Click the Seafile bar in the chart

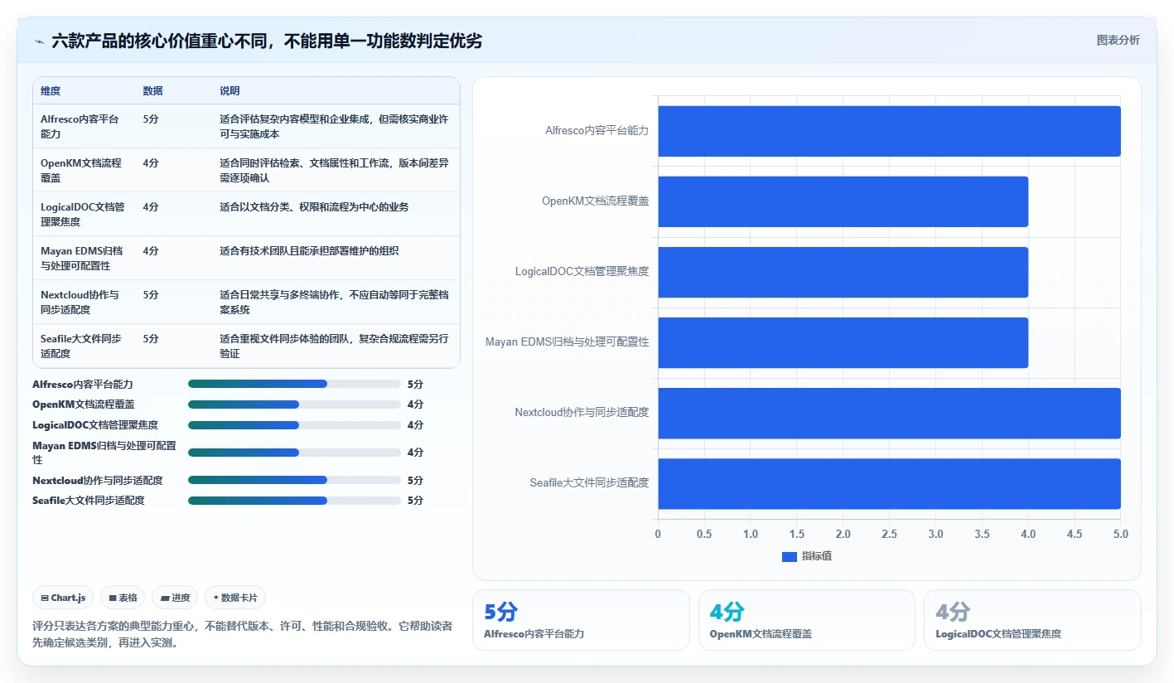coord(889,483)
